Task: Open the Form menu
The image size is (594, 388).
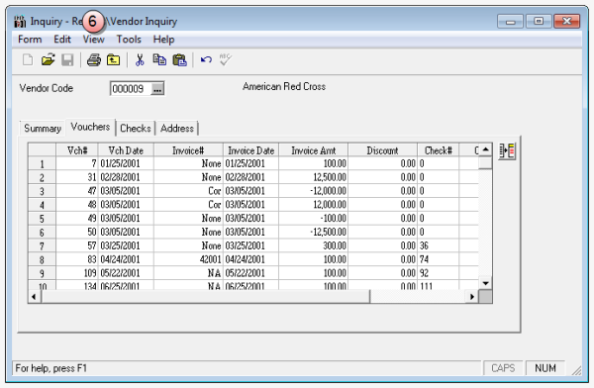Action: pyautogui.click(x=30, y=40)
